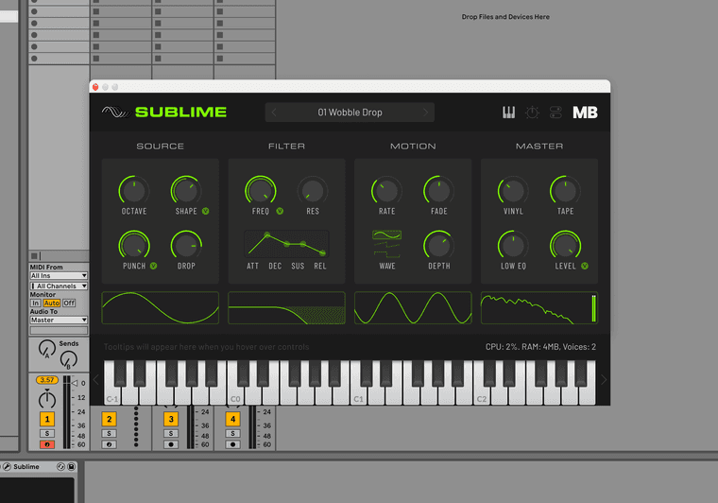The image size is (718, 503).
Task: Open the MIDI From All Ins dropdown
Action: click(x=59, y=276)
